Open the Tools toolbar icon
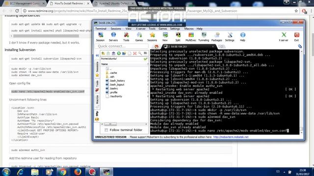This screenshot has width=314, height=176. (126, 37)
